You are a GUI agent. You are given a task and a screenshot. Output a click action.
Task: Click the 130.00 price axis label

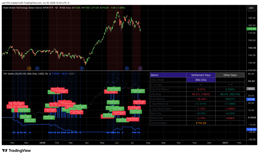(x=252, y=63)
